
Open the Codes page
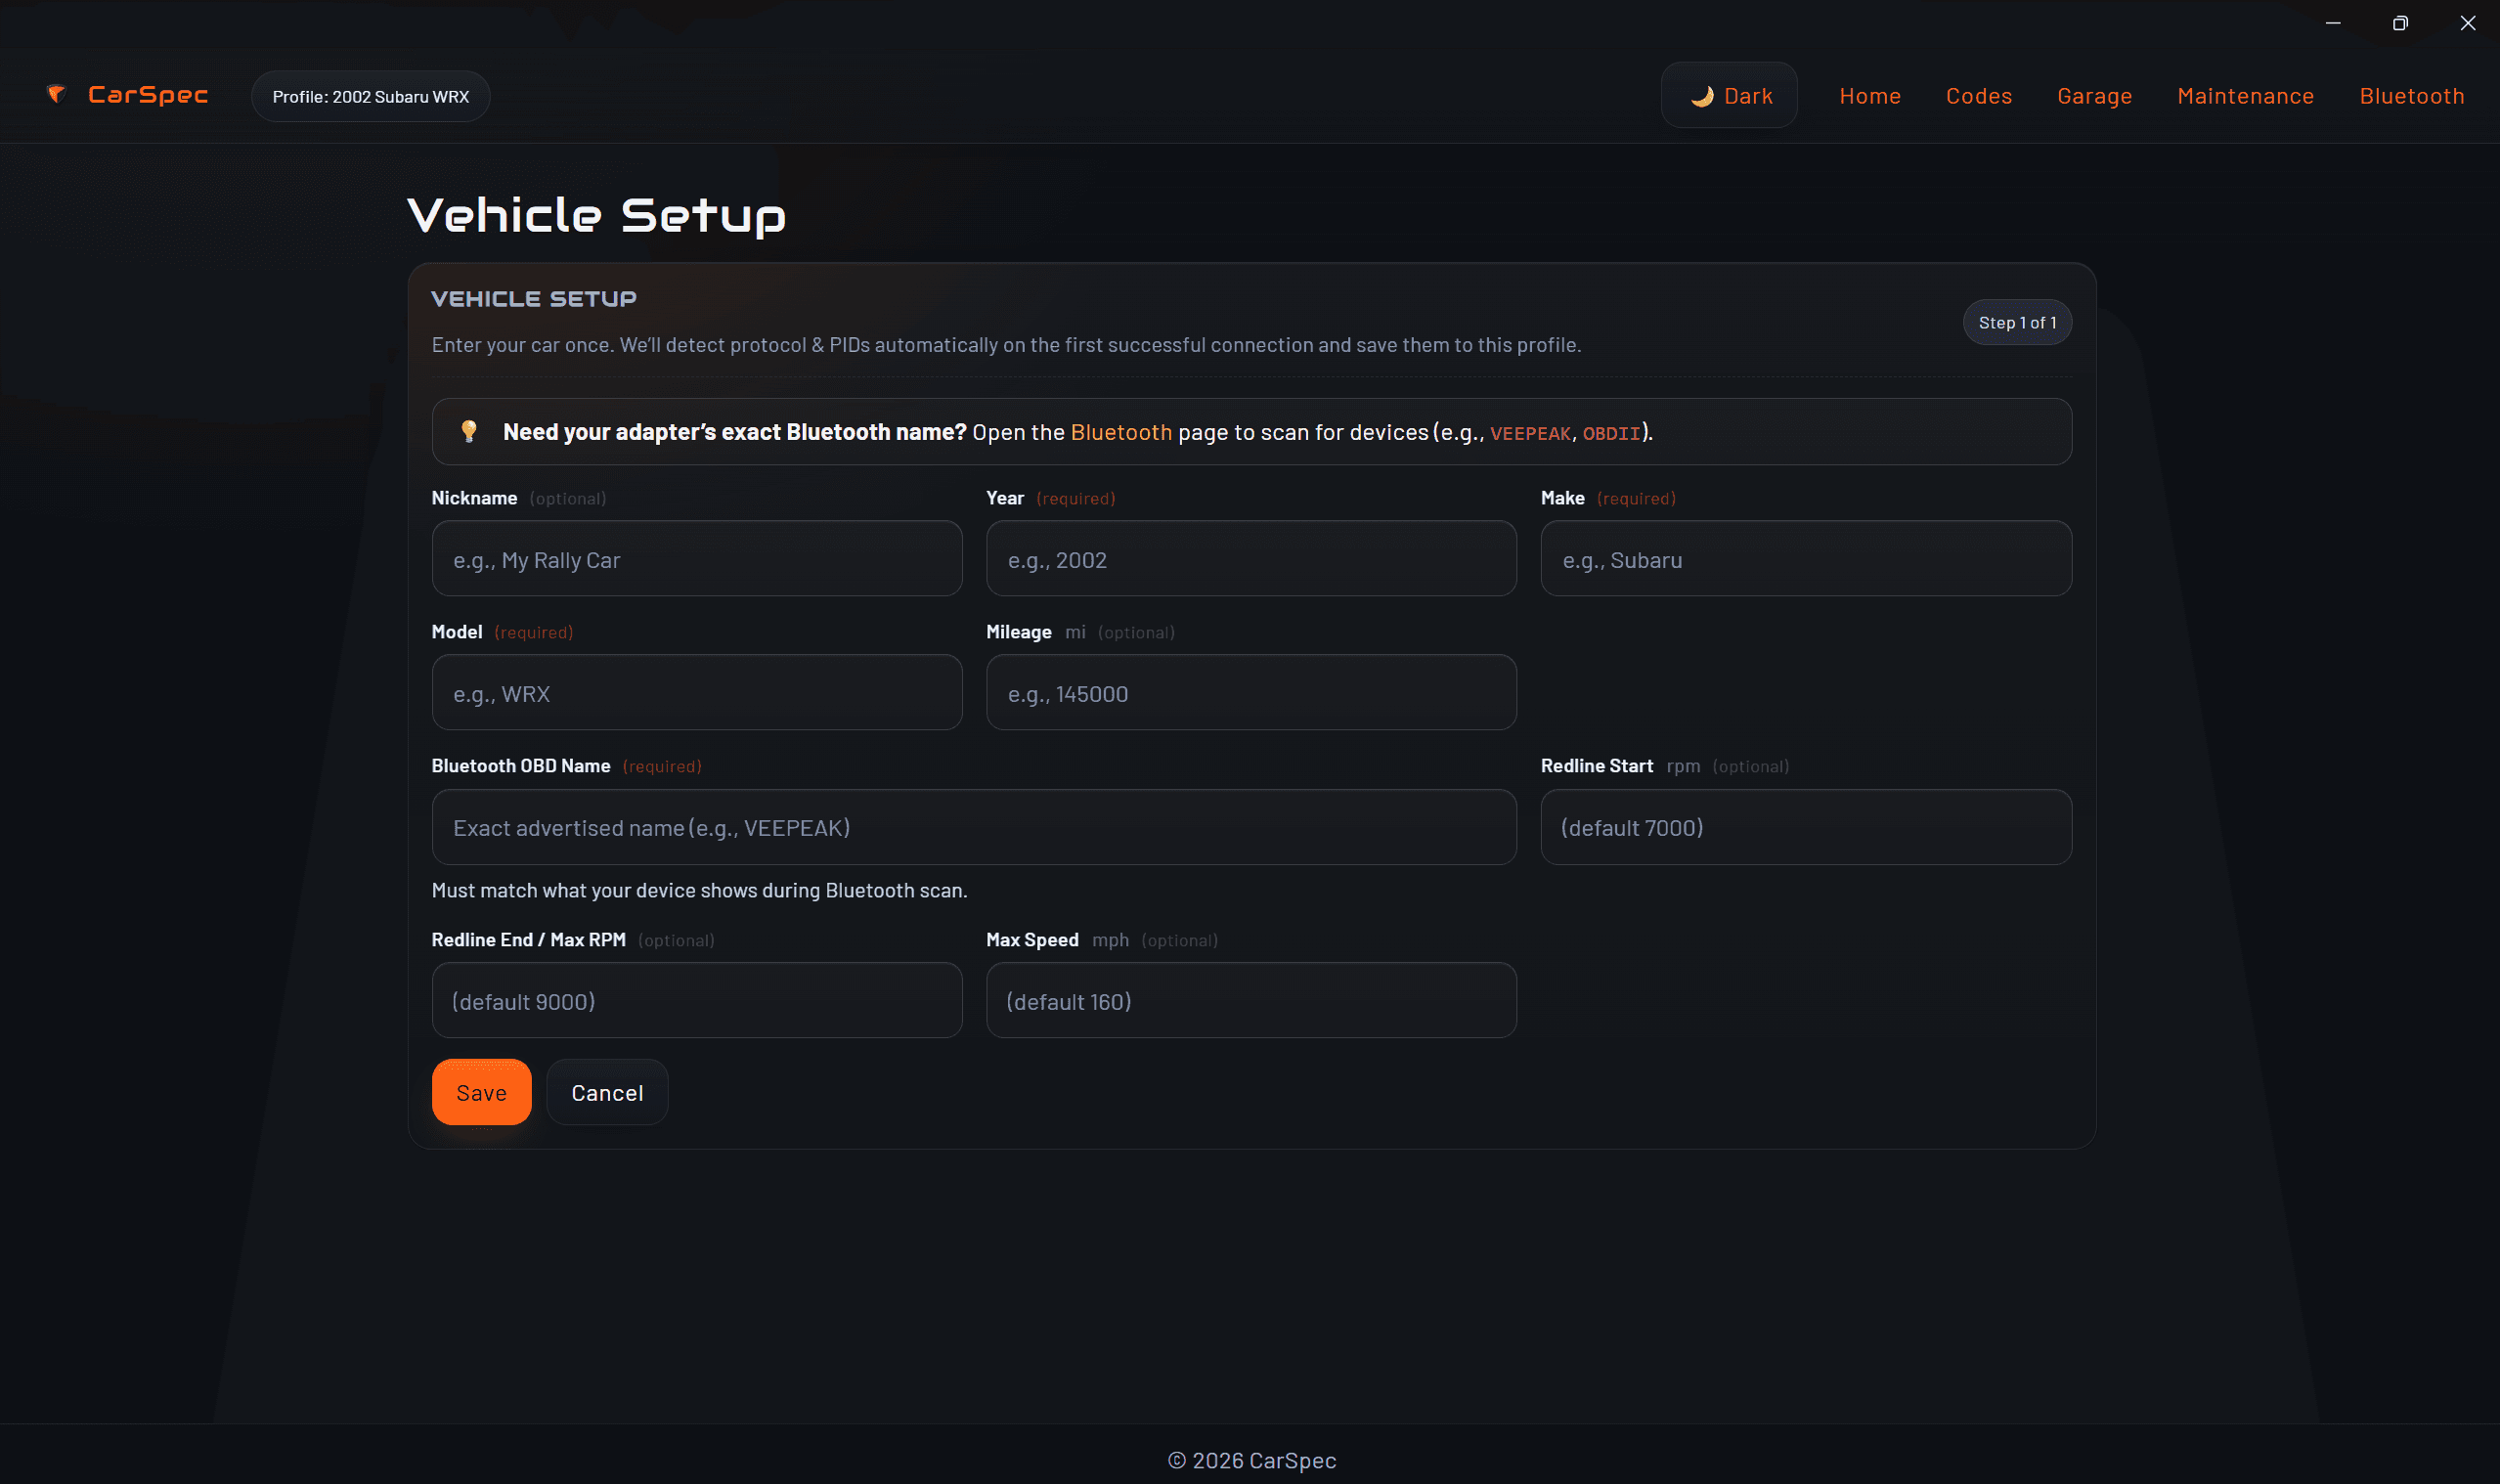pyautogui.click(x=1978, y=96)
